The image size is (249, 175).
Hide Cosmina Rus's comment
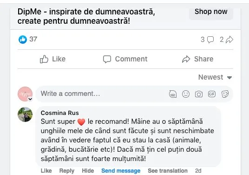[x=88, y=171]
